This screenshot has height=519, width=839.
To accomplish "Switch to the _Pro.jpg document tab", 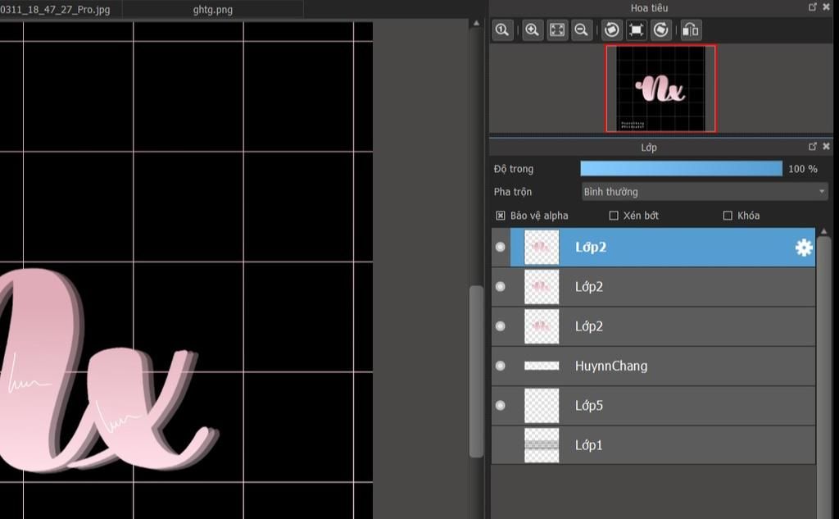I will 61,10.
